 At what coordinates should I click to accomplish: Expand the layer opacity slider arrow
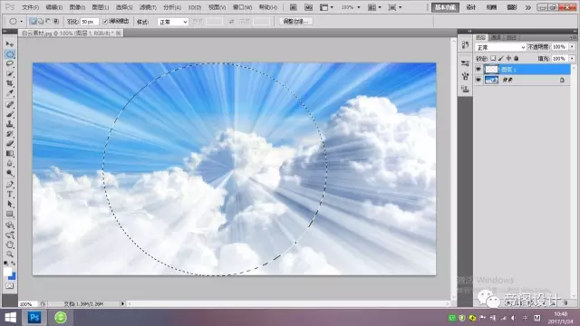pyautogui.click(x=572, y=47)
